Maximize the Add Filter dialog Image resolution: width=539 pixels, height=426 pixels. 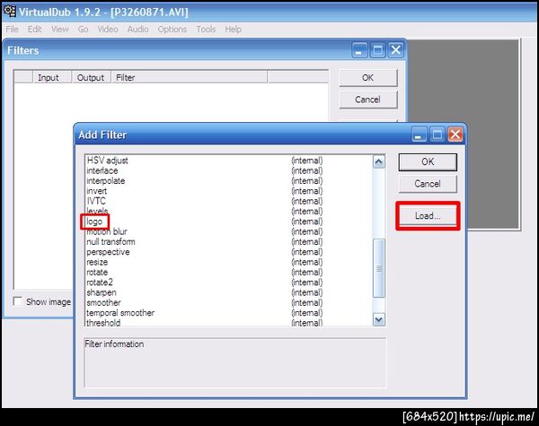click(437, 135)
